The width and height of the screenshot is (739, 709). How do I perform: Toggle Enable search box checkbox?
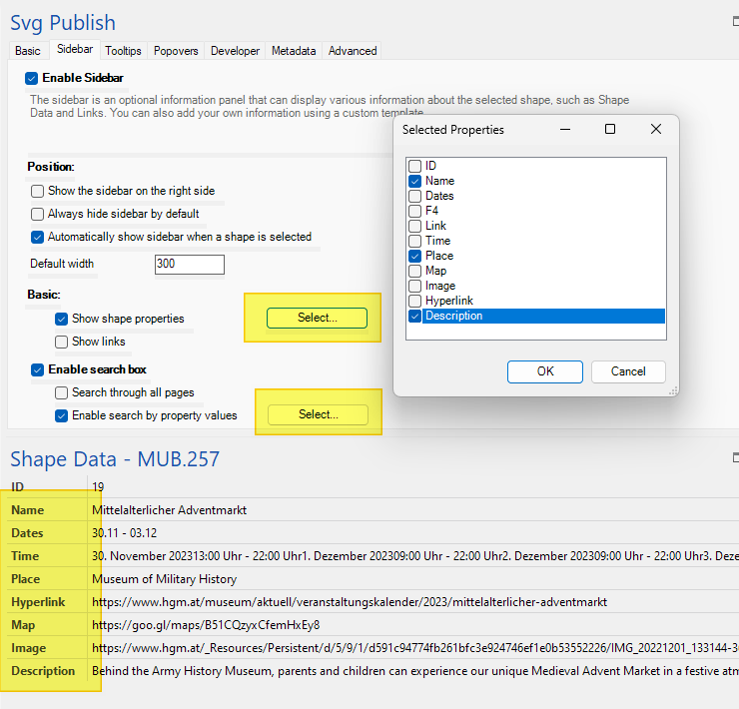coord(37,370)
